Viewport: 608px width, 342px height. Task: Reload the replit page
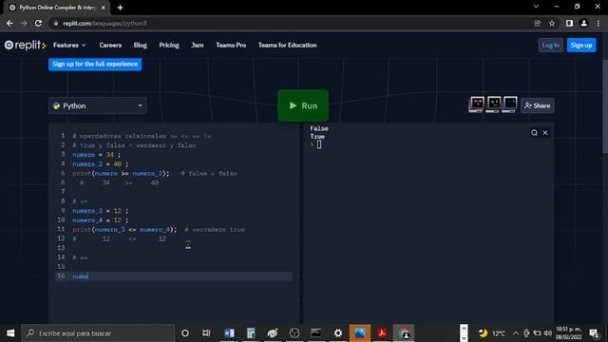coord(38,23)
